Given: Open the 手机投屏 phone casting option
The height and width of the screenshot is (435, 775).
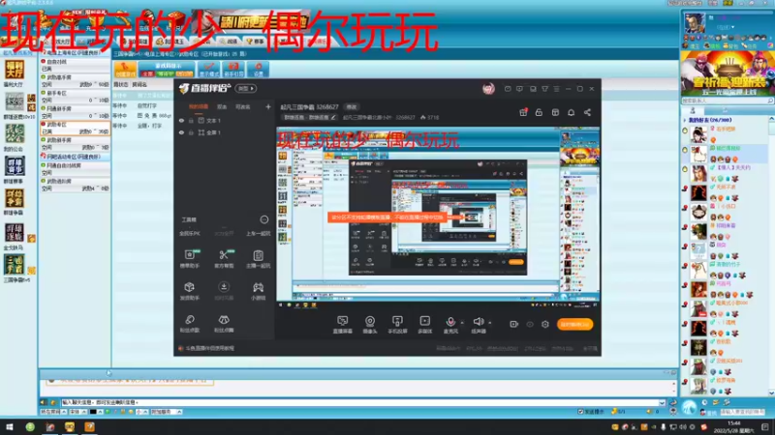Looking at the screenshot, I should click(x=397, y=325).
